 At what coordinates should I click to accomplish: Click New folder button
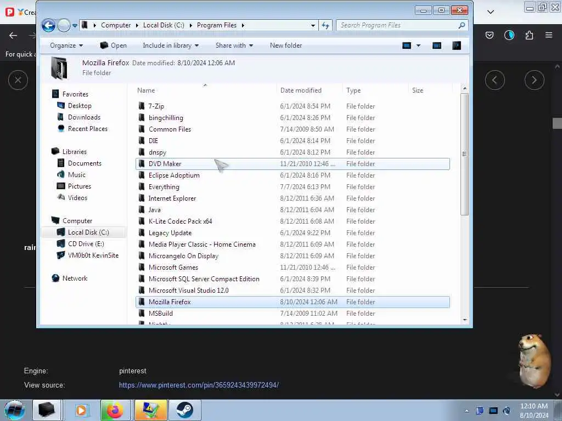click(285, 45)
